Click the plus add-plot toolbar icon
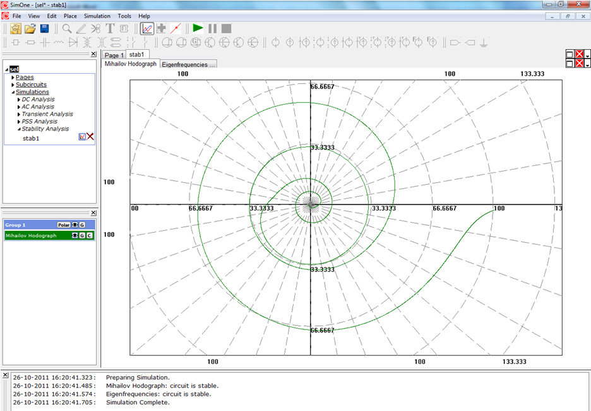591x411 pixels. pyautogui.click(x=161, y=28)
